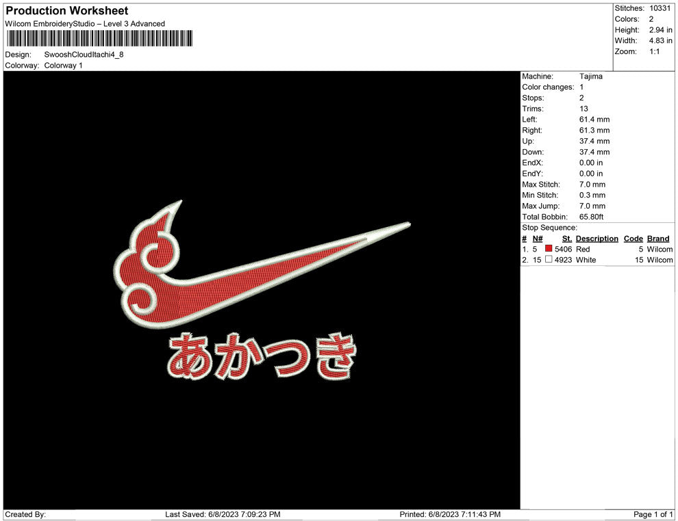Click the red 5406 thread color swatch
The width and height of the screenshot is (678, 521).
pos(549,250)
